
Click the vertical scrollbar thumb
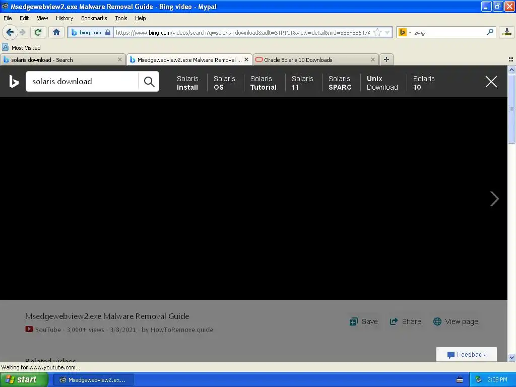click(x=511, y=108)
